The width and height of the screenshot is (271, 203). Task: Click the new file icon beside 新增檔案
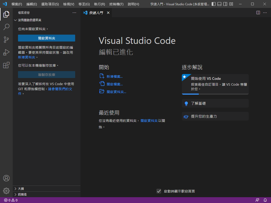click(x=102, y=76)
